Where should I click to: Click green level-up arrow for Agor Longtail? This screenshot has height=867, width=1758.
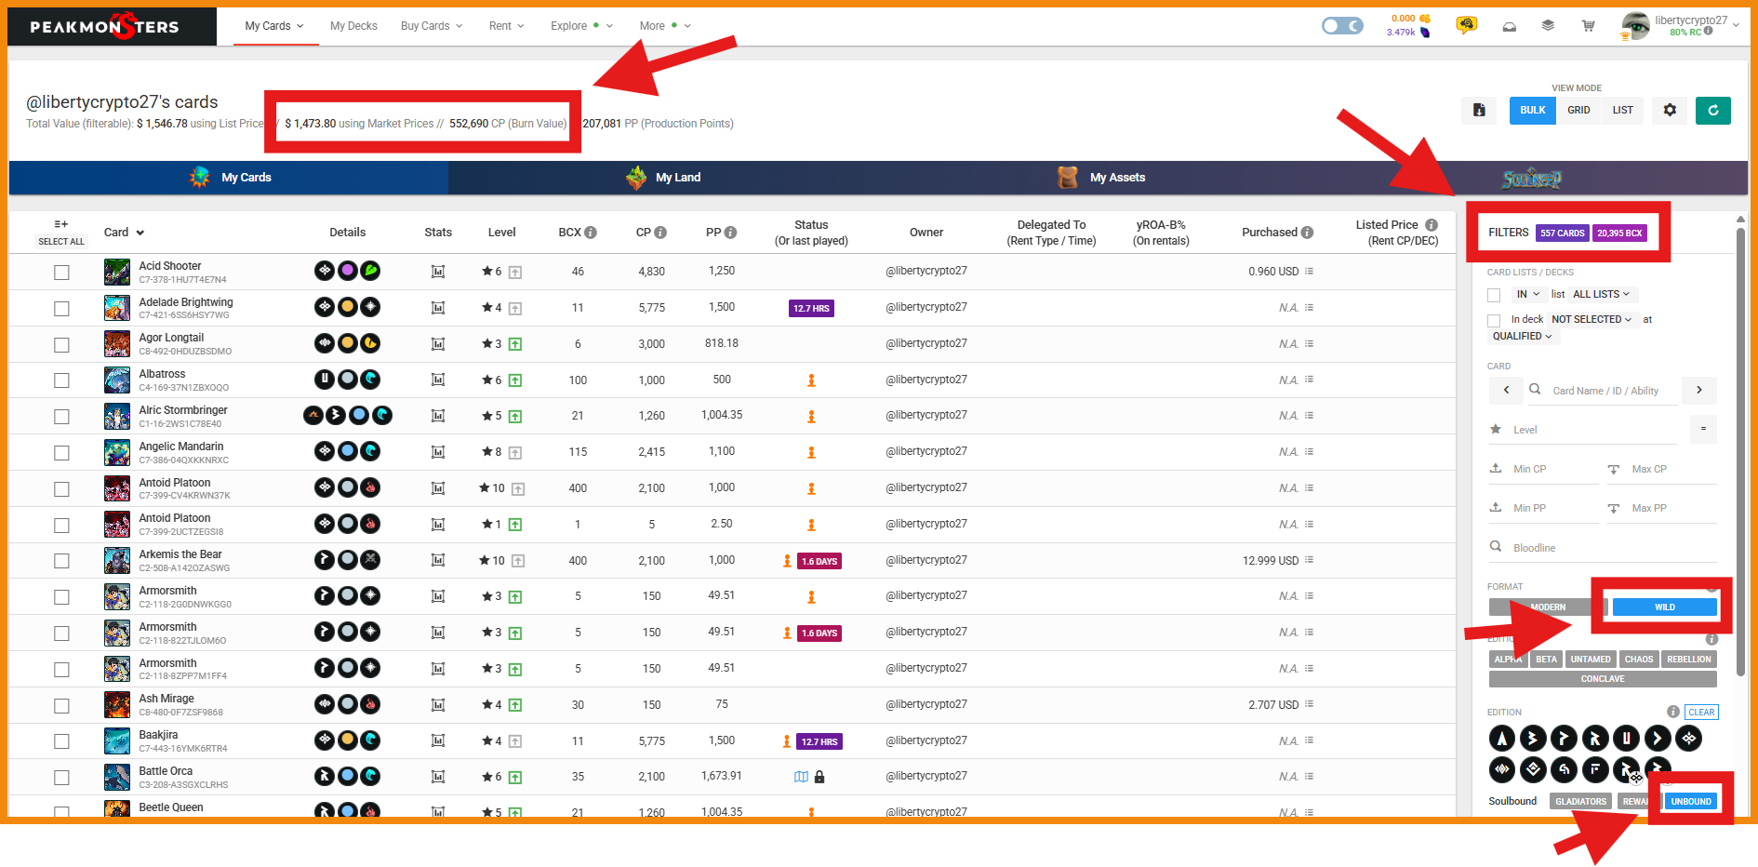[515, 344]
